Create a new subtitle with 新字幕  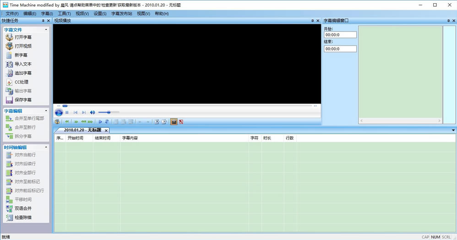click(9, 55)
